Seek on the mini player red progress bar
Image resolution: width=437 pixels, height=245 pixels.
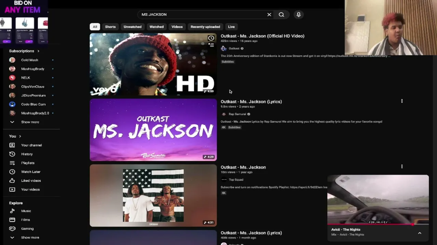click(378, 225)
